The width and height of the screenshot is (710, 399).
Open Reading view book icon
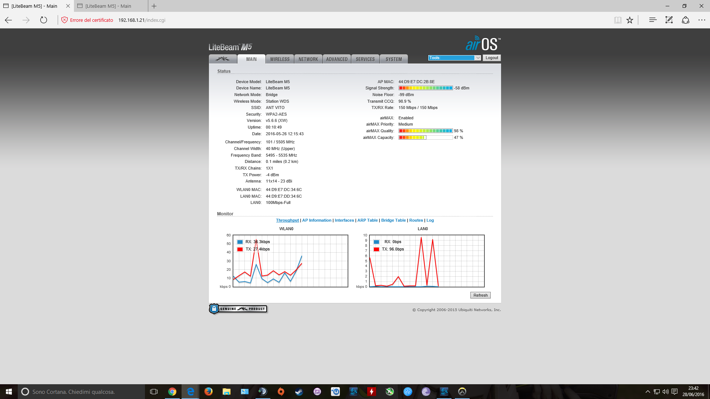618,20
